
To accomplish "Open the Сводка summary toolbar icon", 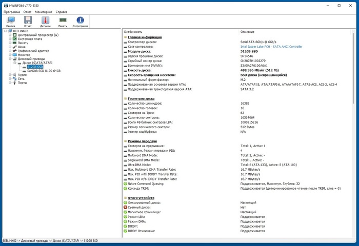I will [x=11, y=20].
